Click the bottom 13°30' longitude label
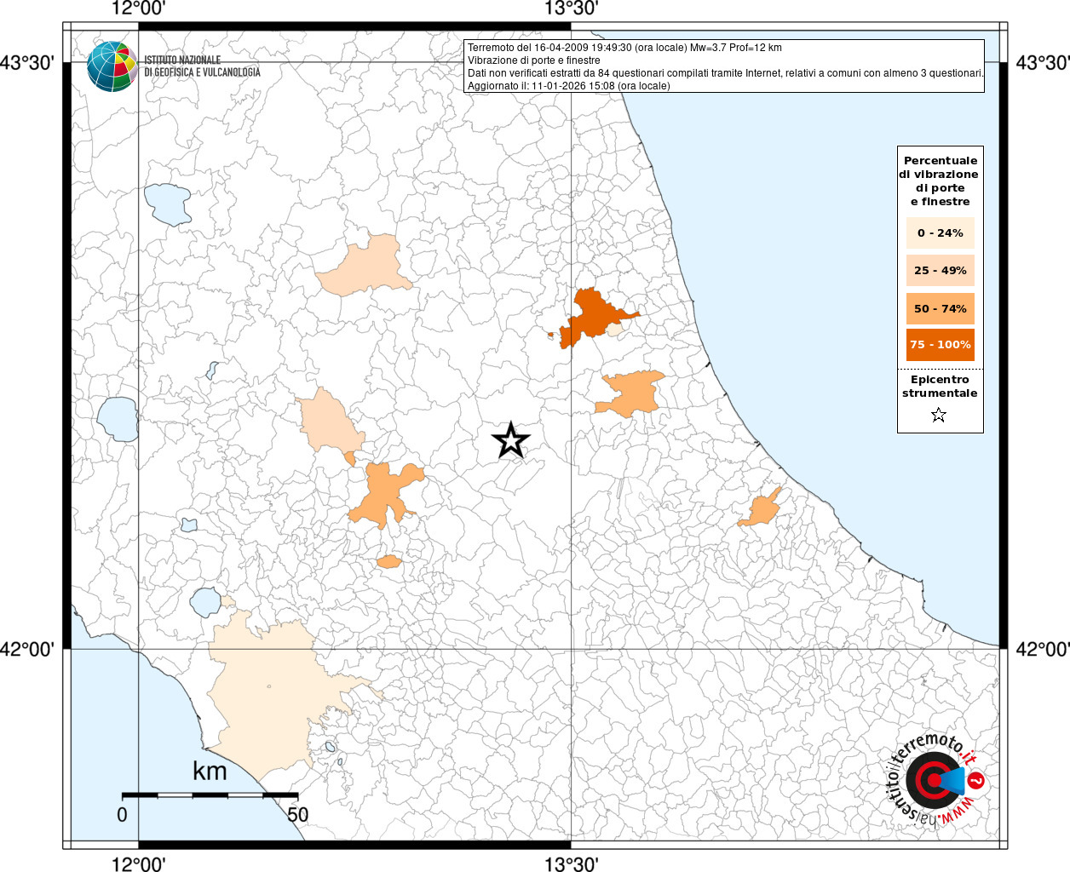The width and height of the screenshot is (1070, 872). coord(572,863)
